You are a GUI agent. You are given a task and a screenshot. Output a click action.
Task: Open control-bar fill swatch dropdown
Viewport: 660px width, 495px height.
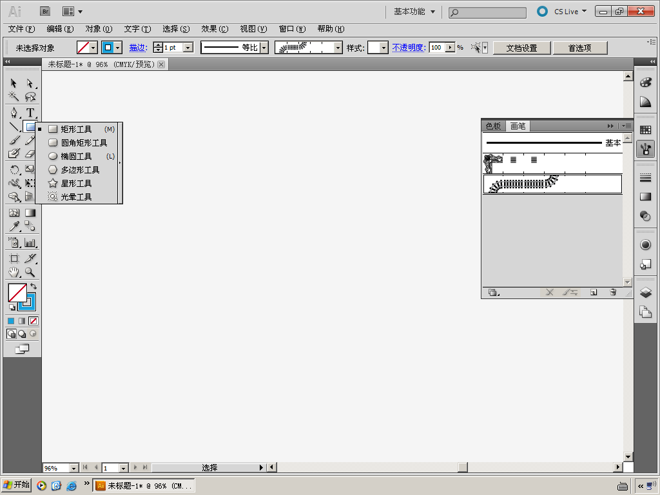tap(93, 48)
